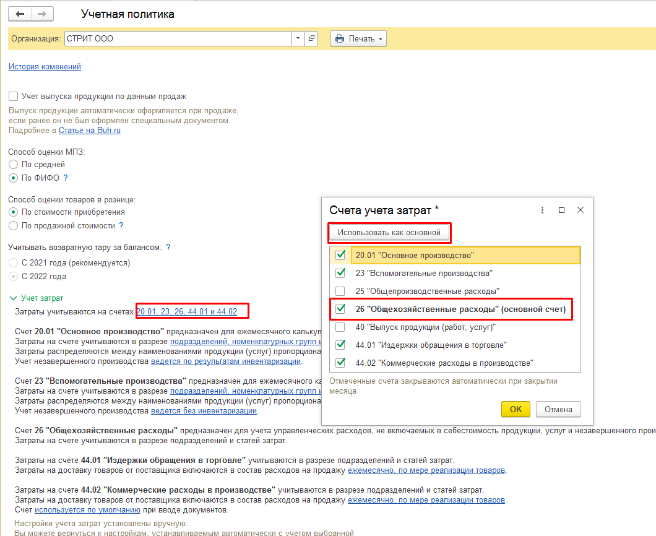The image size is (656, 536).
Task: Open подразделений, номенклатурных групп link under account 23
Action: pyautogui.click(x=246, y=391)
